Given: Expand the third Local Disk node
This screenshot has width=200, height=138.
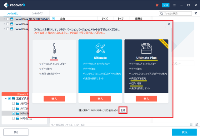Looking at the screenshot, I should pyautogui.click(x=4, y=29).
